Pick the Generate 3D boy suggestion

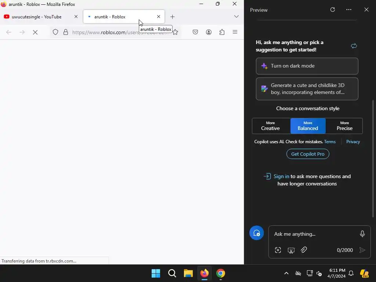[307, 89]
